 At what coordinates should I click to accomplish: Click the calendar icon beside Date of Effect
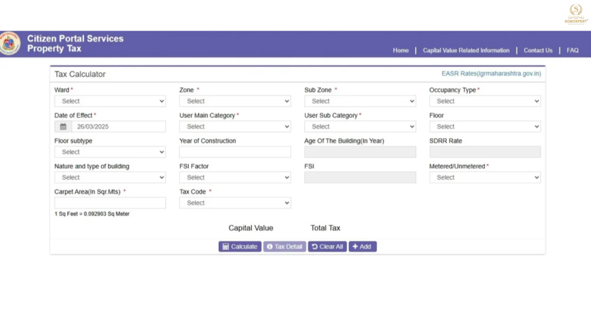63,126
